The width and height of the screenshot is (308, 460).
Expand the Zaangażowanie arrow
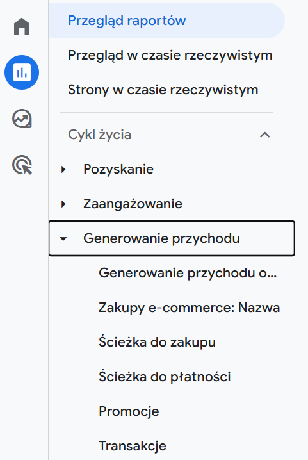point(63,204)
